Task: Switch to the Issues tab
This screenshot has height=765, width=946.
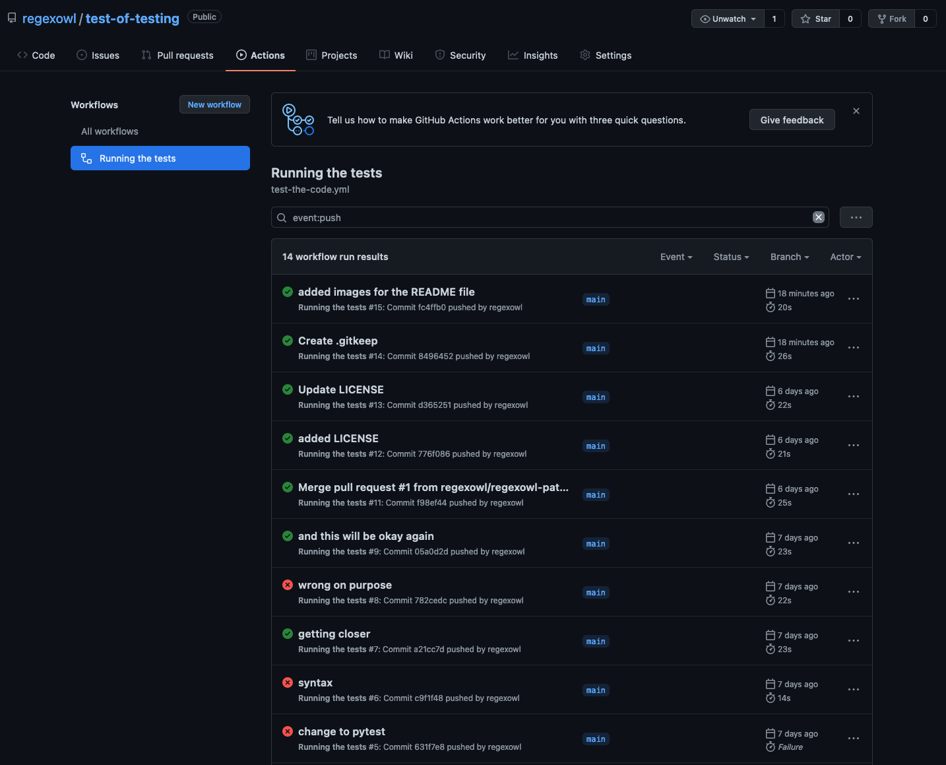Action: pos(98,55)
